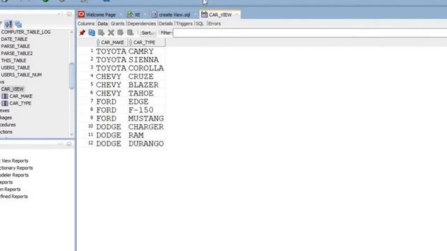The image size is (447, 251).
Task: Minimize the Connections panel
Action: [69, 14]
